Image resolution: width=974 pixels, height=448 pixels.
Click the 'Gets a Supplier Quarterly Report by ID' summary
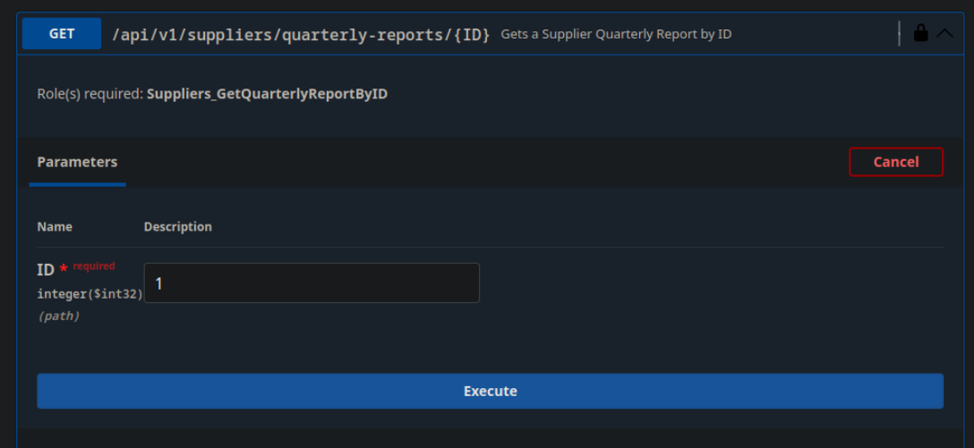tap(616, 35)
